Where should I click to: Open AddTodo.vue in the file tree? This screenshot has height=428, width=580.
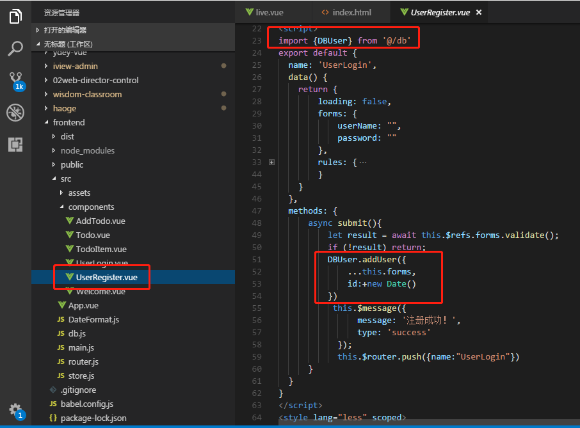click(x=100, y=221)
